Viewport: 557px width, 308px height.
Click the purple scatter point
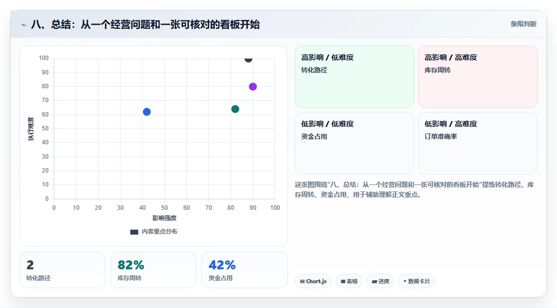point(253,87)
